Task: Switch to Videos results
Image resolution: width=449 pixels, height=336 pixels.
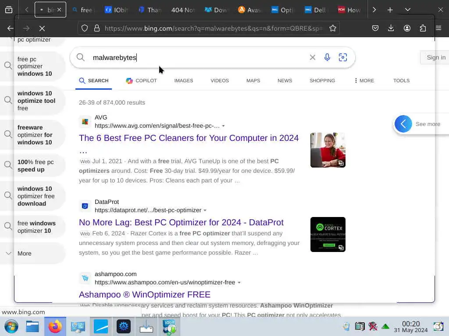Action: [220, 80]
